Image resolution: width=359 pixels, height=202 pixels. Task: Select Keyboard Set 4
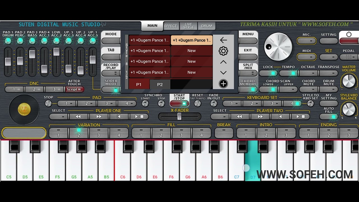click(292, 104)
